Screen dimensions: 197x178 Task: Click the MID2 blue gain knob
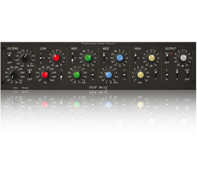click(x=120, y=58)
